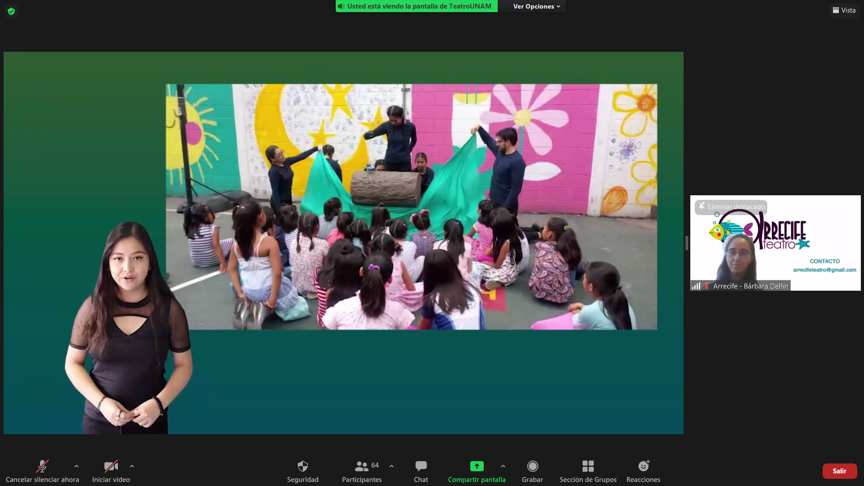Click Eliminar destacado to unpin video

pos(731,207)
